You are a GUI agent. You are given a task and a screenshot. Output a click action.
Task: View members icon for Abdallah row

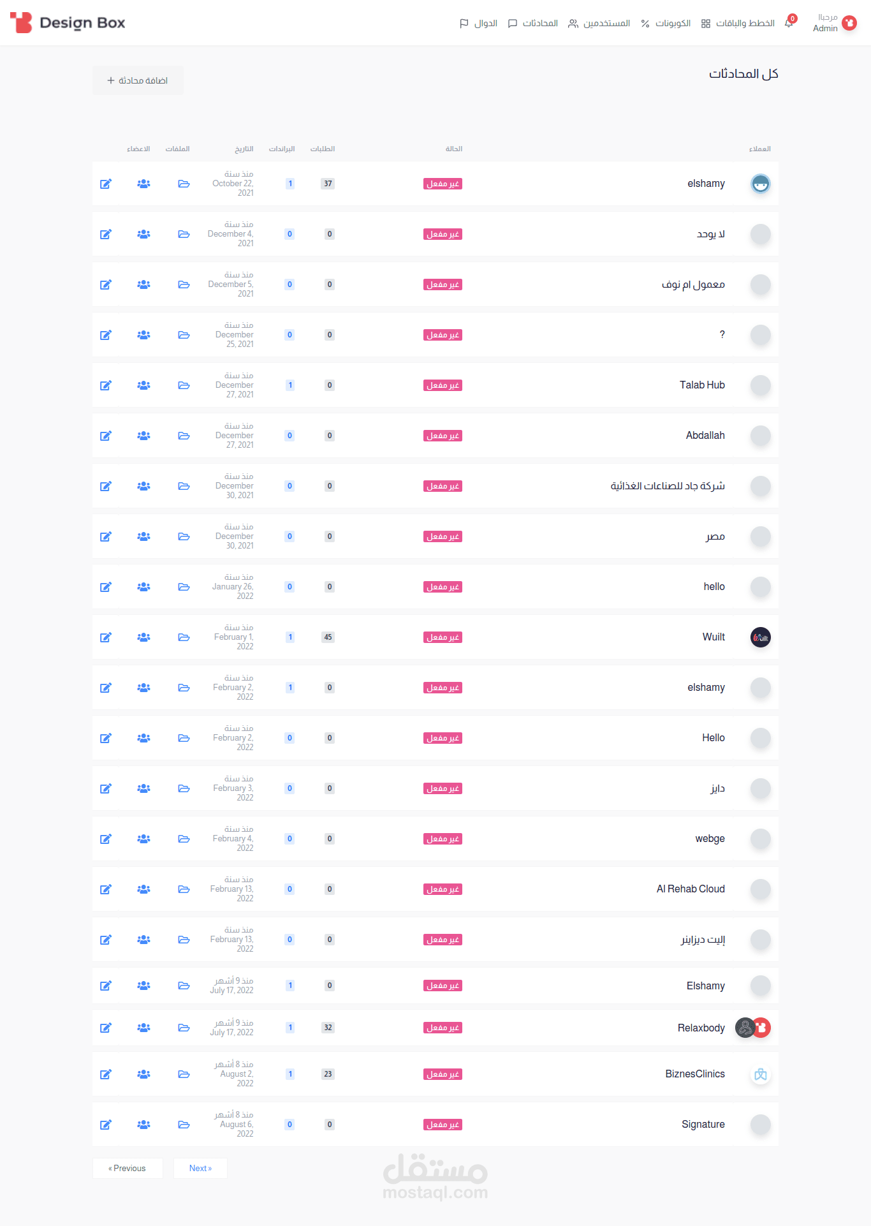point(143,436)
